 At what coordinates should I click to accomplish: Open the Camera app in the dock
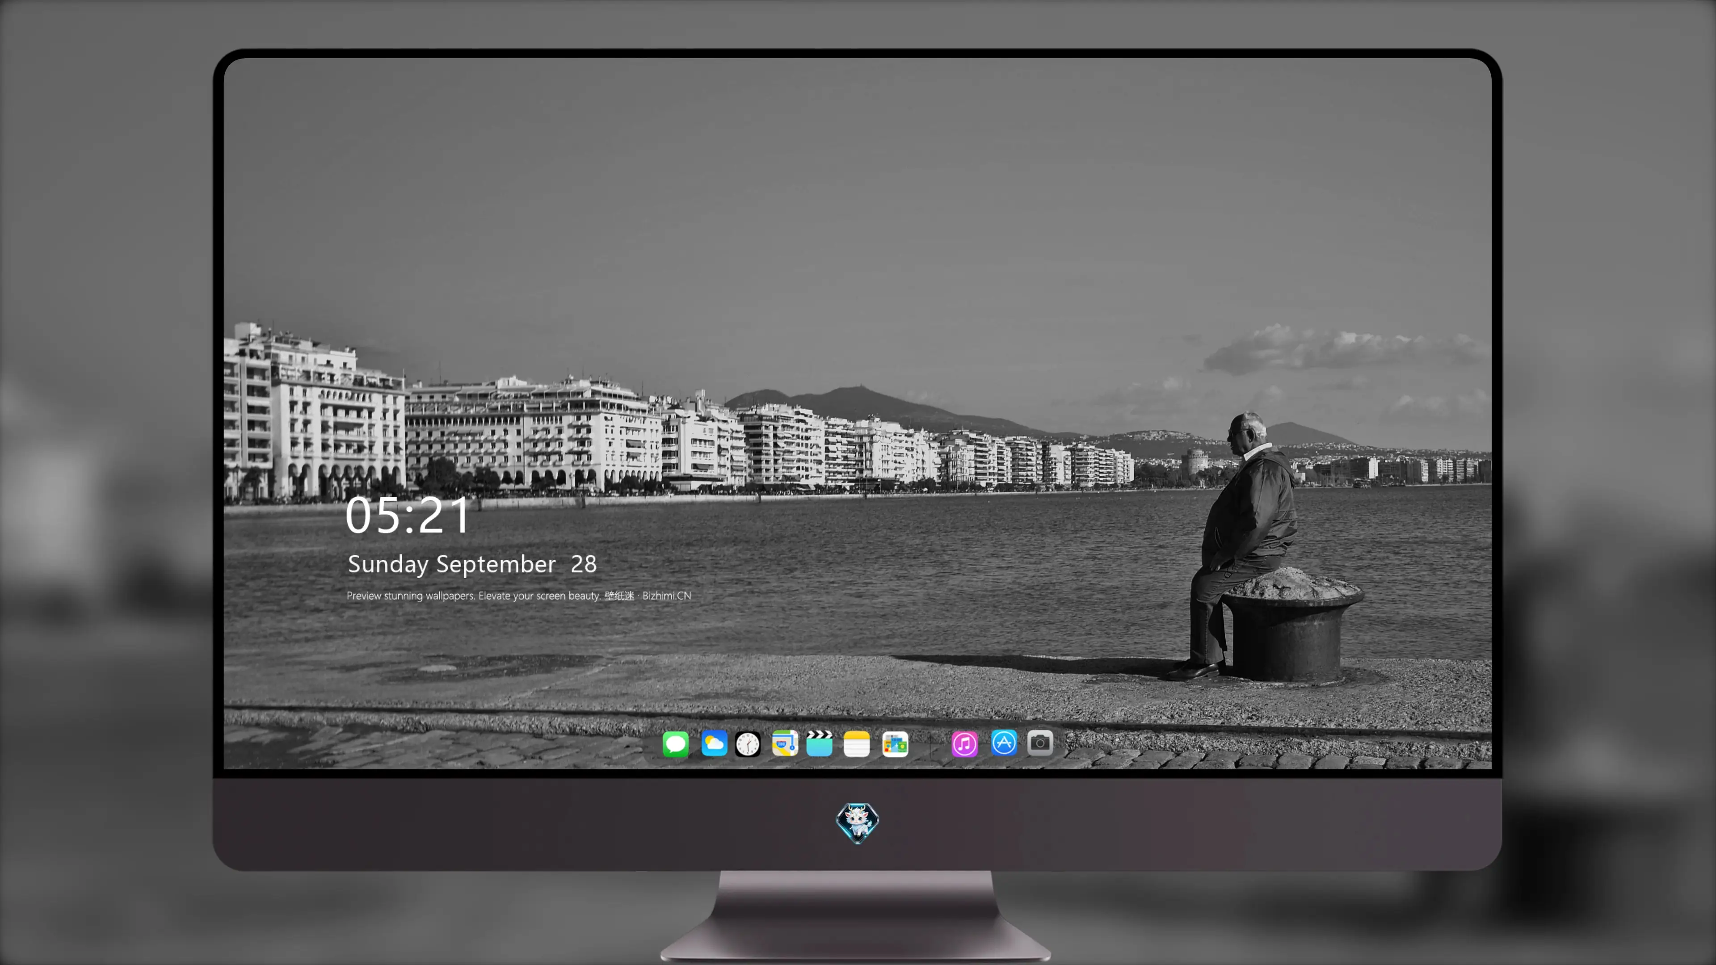(x=1040, y=743)
